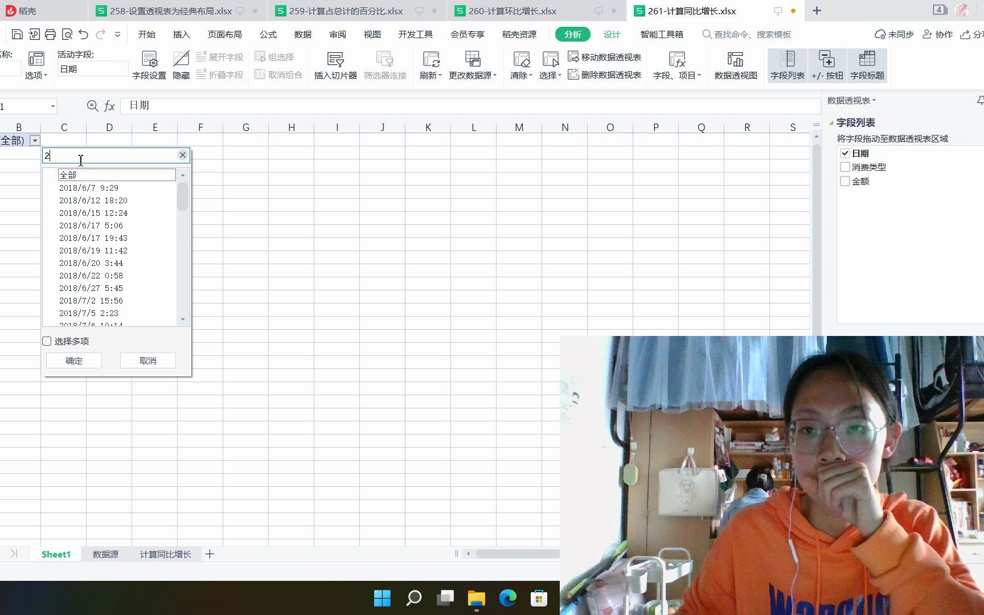Open the 设计 ribbon tab

612,34
